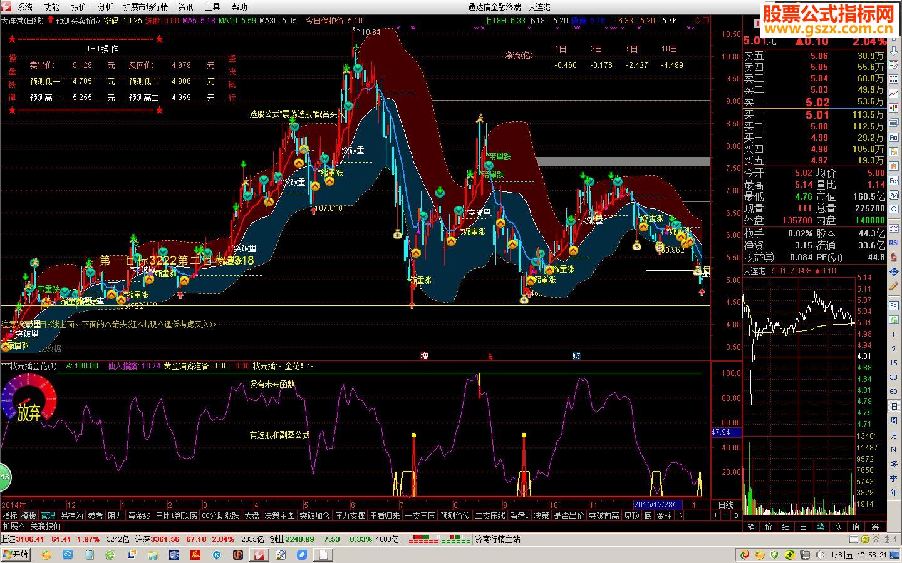Screen dimensions: 902x563
Task: Switch quote panel to 笔 tab
Action: (751, 527)
